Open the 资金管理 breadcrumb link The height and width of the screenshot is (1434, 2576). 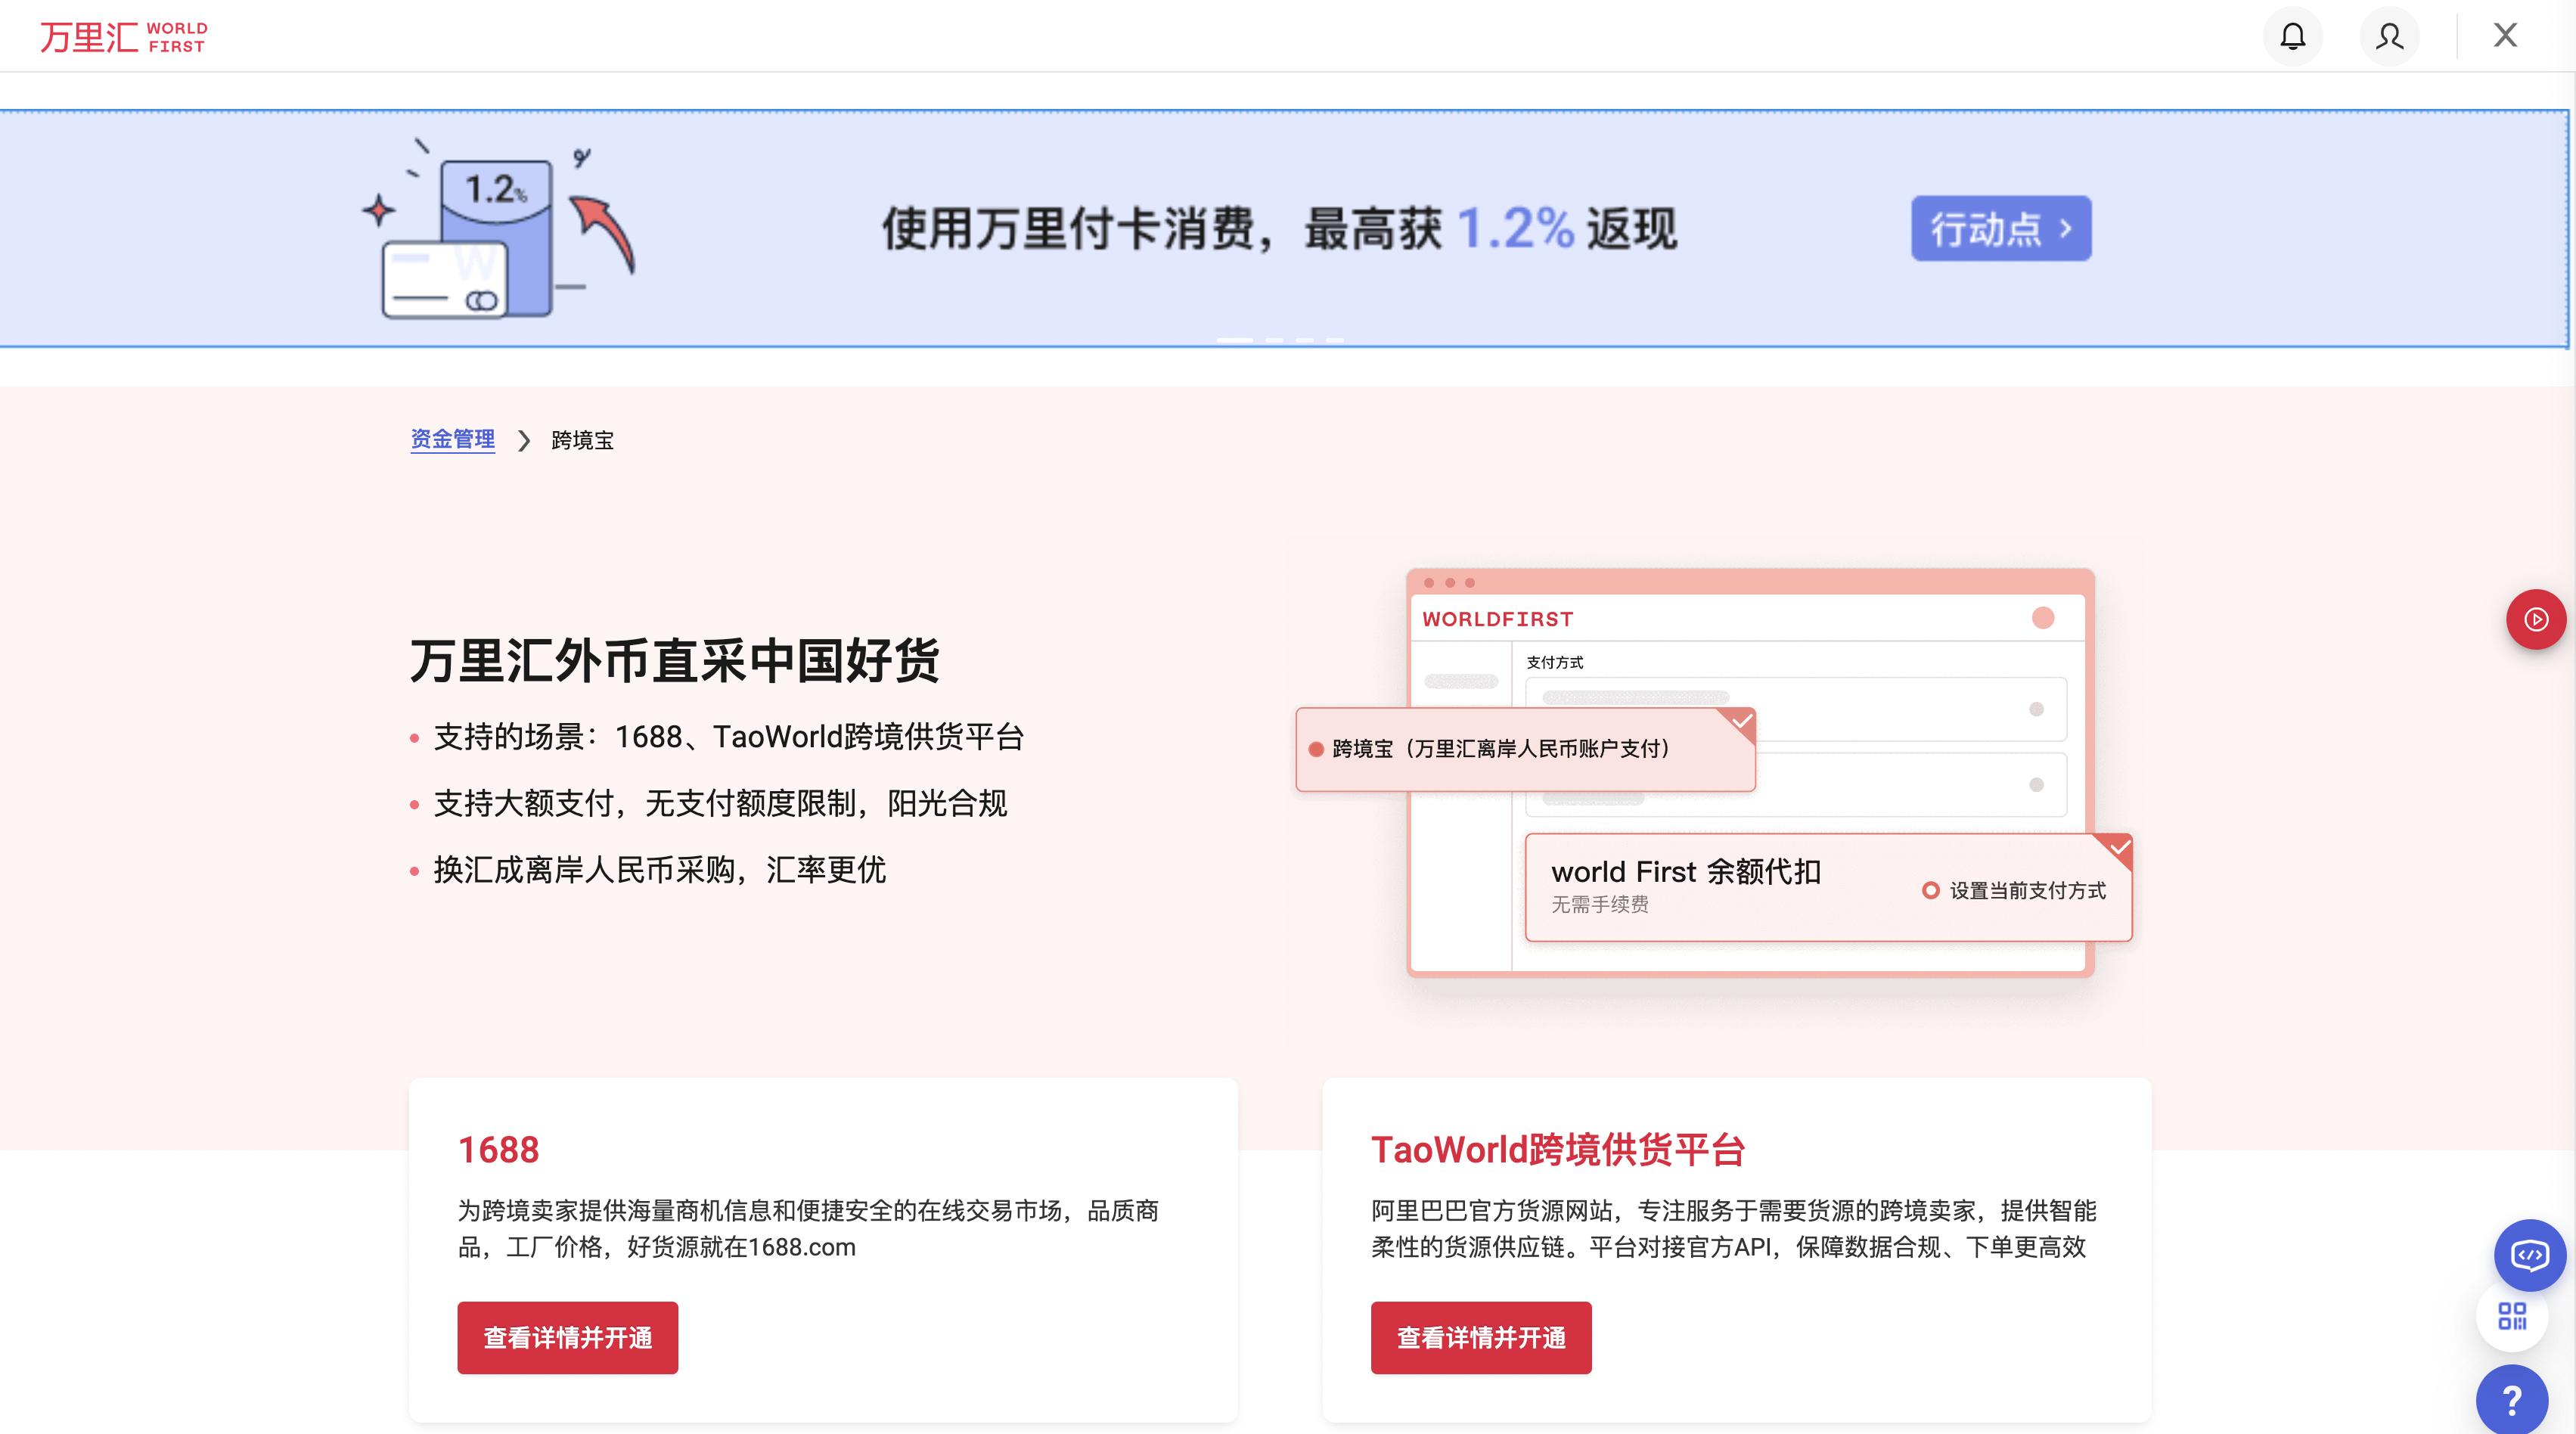(x=452, y=439)
